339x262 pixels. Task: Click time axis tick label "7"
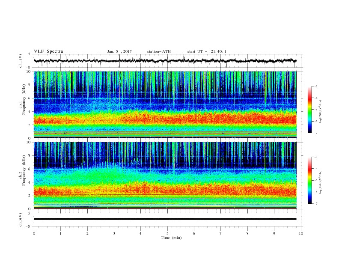(221, 233)
